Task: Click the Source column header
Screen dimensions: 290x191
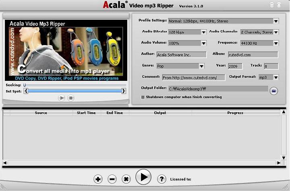Action: coord(41,113)
